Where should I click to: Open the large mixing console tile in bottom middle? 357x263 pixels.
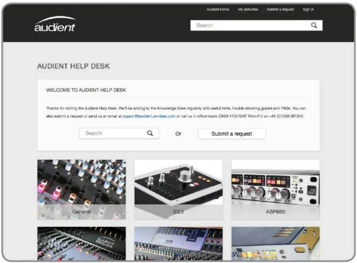[178, 243]
